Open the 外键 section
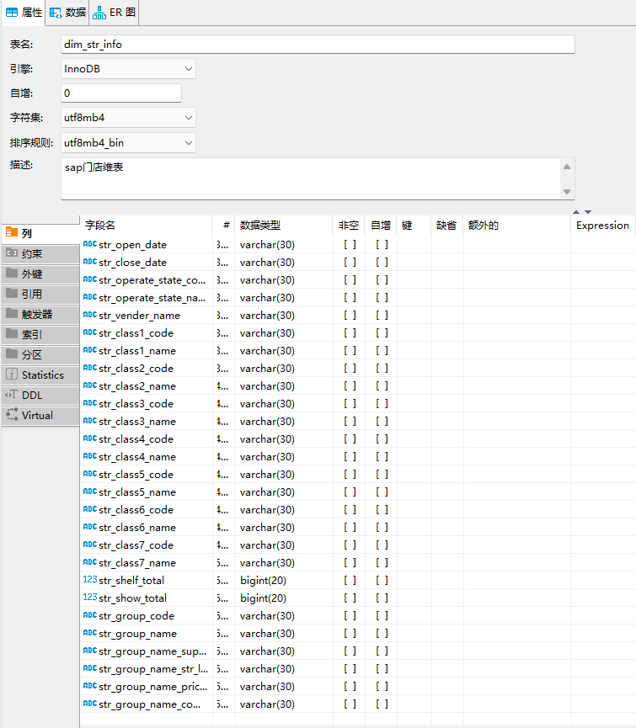Viewport: 636px width, 728px height. [40, 274]
